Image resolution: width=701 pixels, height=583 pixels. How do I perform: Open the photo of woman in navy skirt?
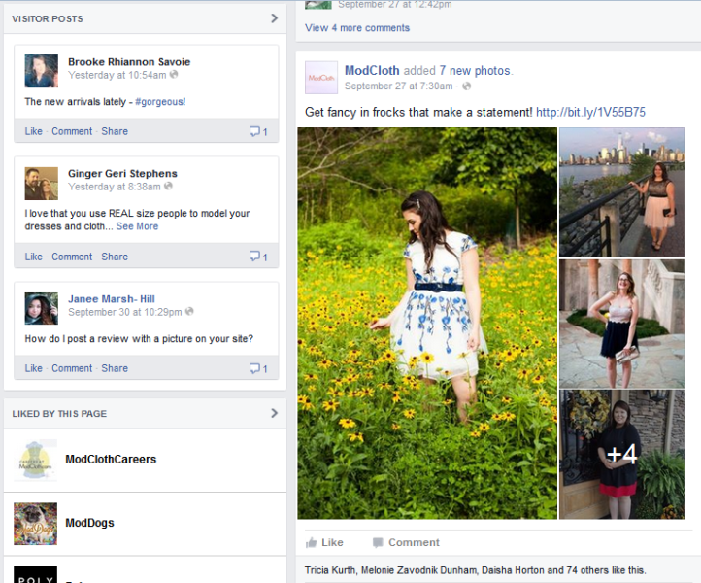pyautogui.click(x=622, y=324)
